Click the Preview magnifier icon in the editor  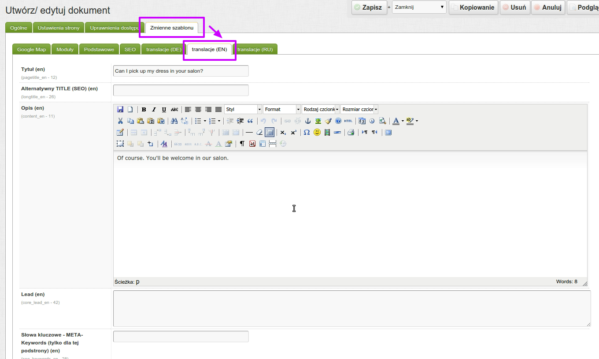tap(382, 121)
